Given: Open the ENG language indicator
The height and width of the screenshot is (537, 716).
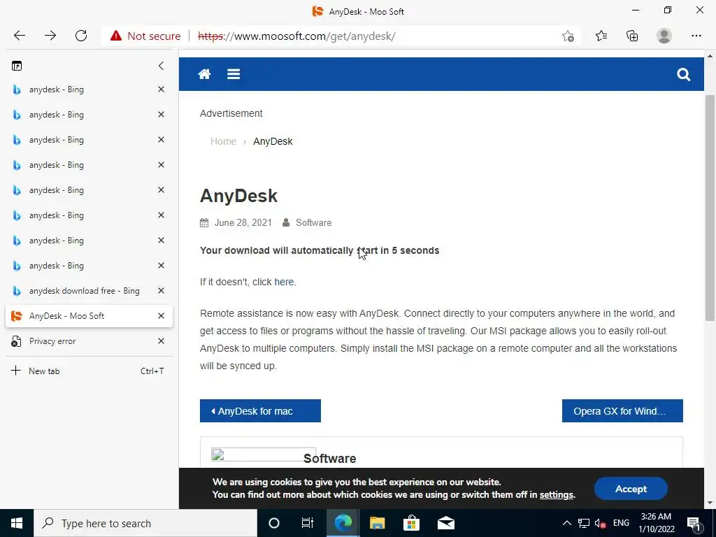Looking at the screenshot, I should coord(621,523).
